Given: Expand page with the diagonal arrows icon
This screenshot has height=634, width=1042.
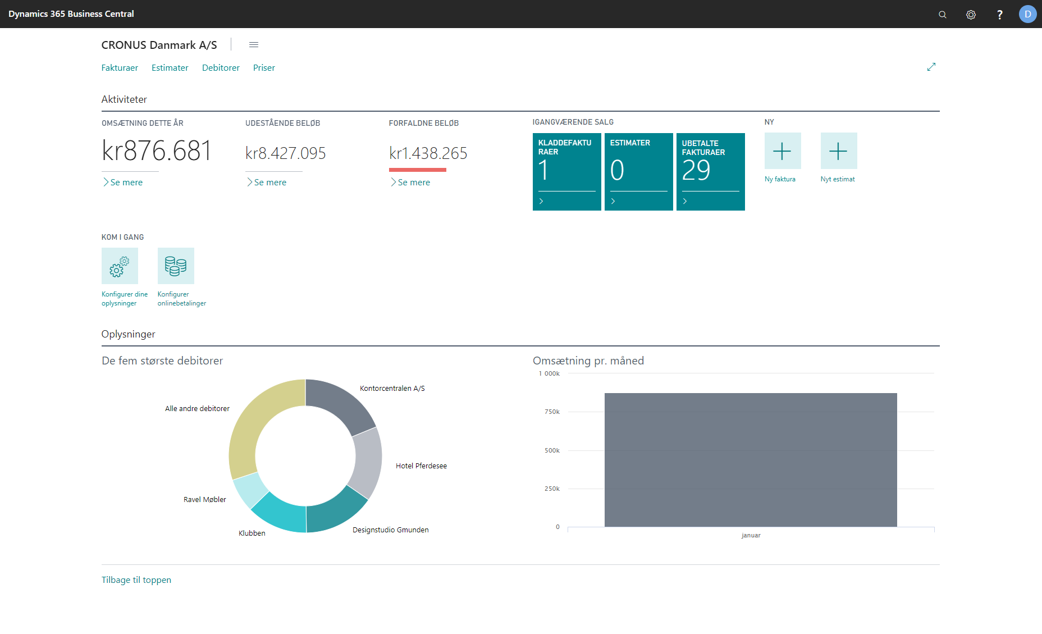Looking at the screenshot, I should click(931, 67).
